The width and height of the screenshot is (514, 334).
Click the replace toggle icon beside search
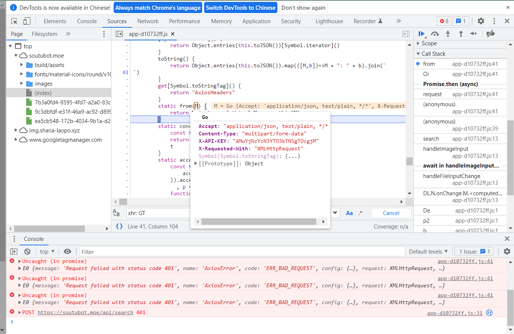116,213
